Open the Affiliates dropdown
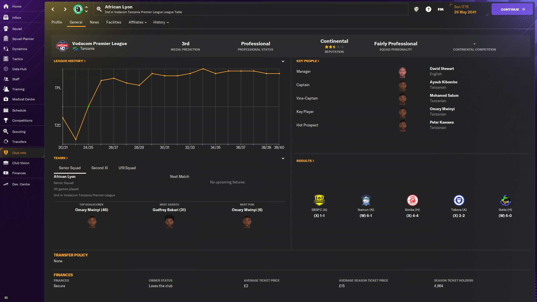 coord(137,22)
